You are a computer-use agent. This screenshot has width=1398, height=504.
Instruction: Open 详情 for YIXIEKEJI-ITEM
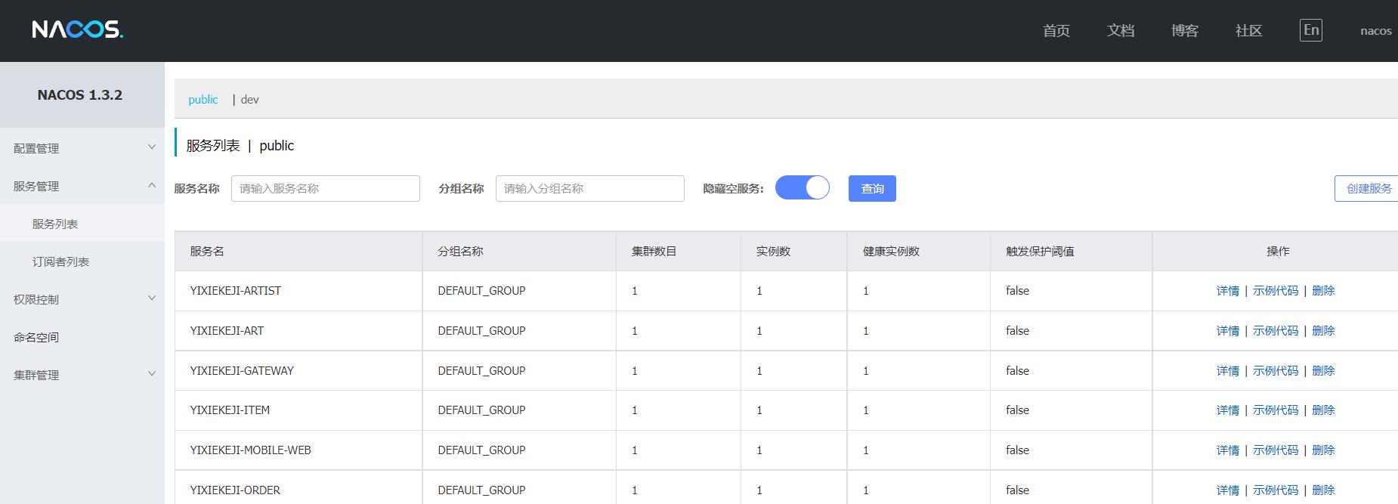(x=1228, y=410)
